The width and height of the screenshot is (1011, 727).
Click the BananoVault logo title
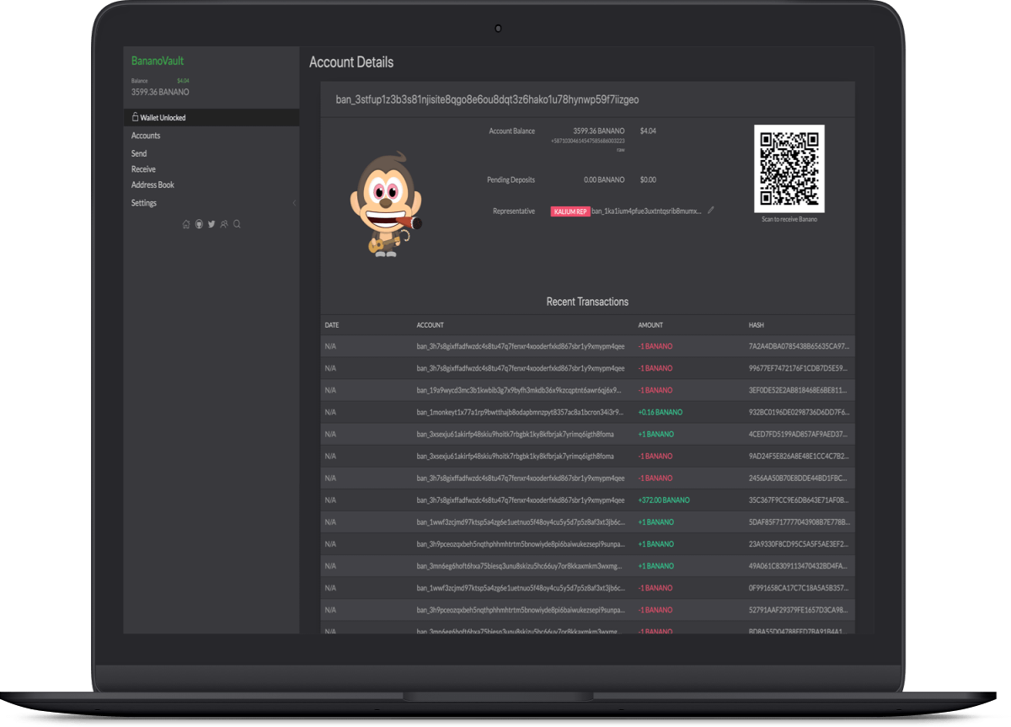(158, 61)
